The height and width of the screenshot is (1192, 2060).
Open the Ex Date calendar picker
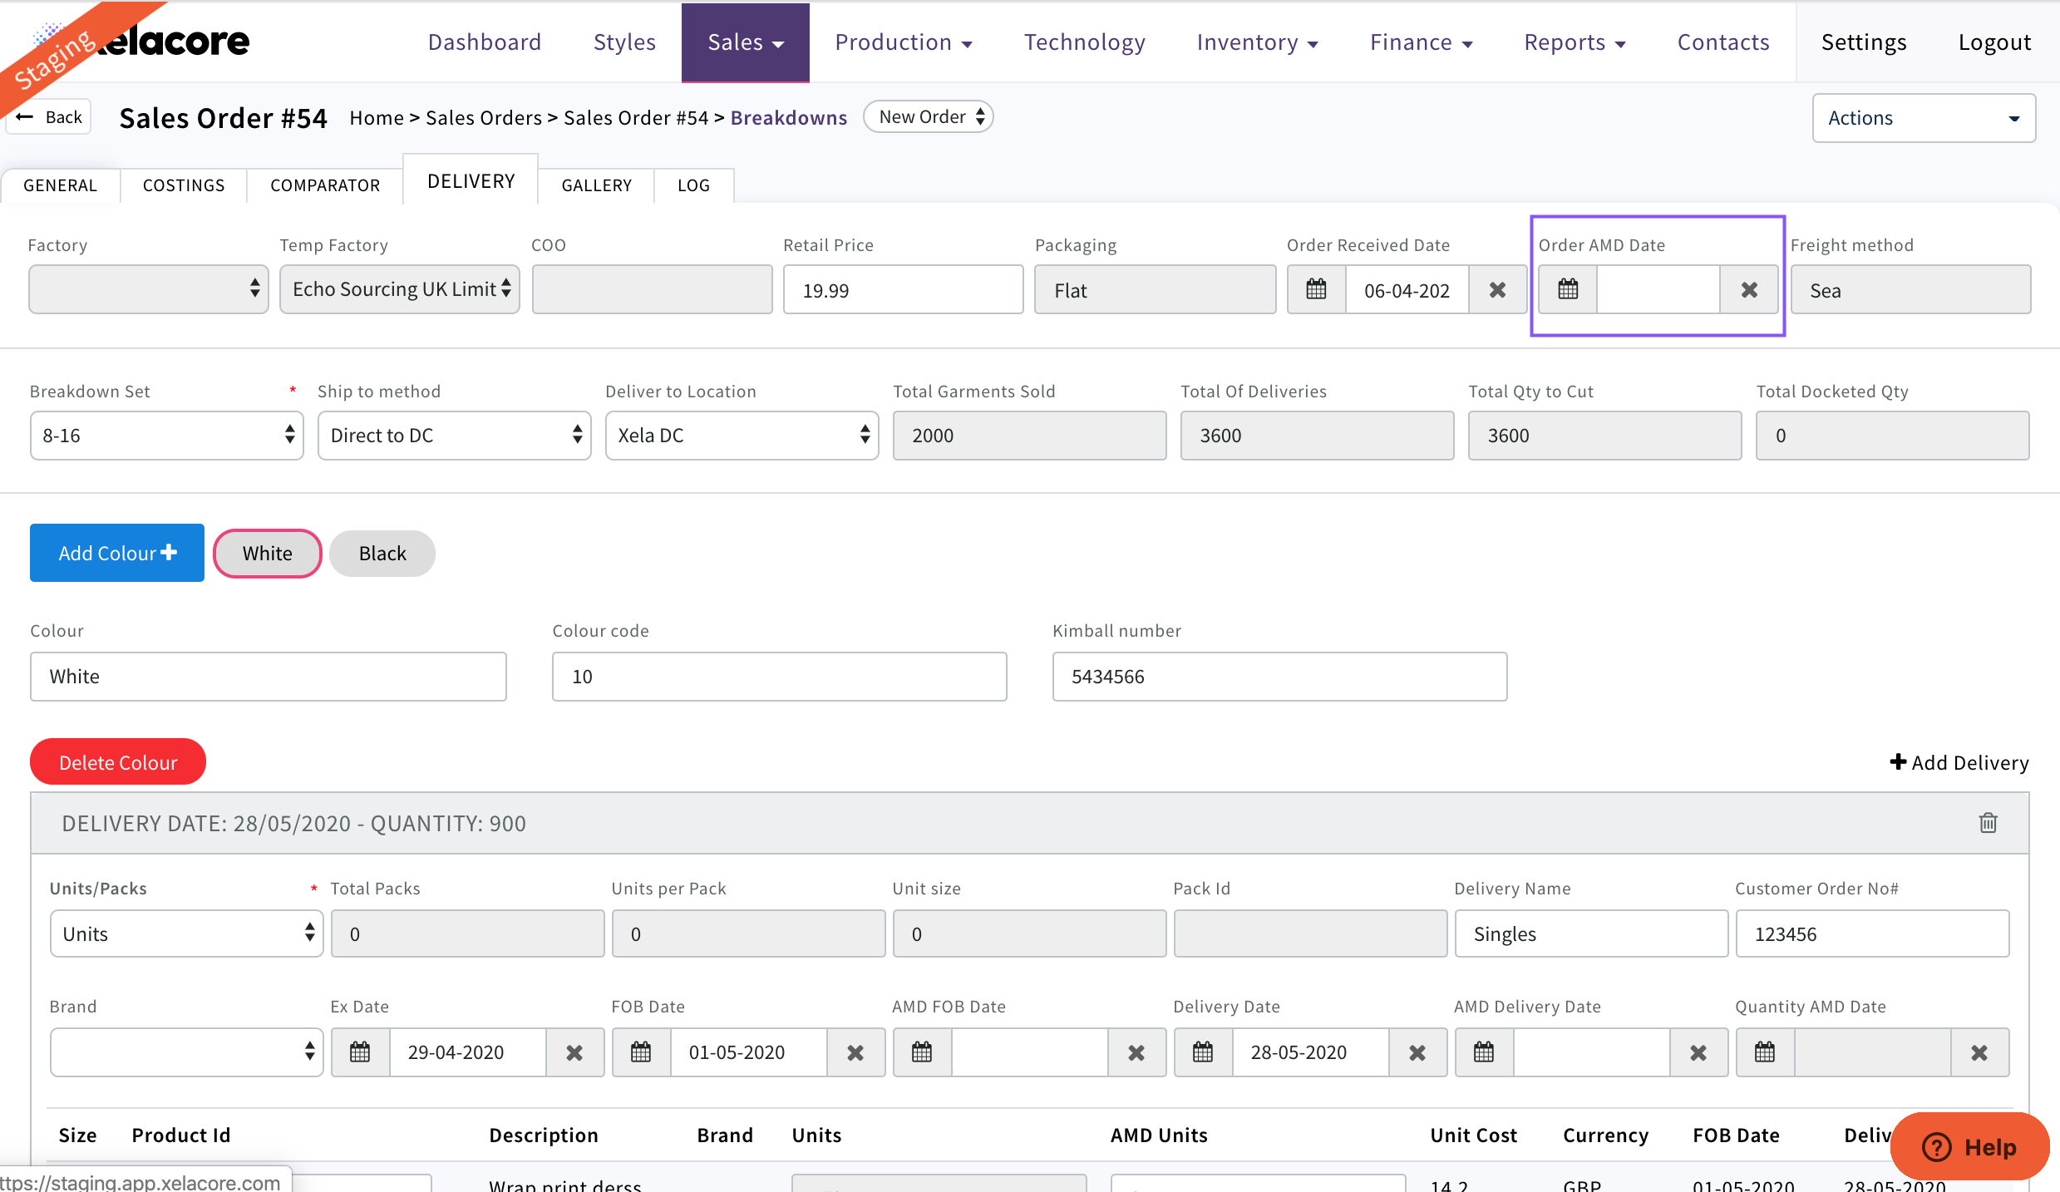360,1052
